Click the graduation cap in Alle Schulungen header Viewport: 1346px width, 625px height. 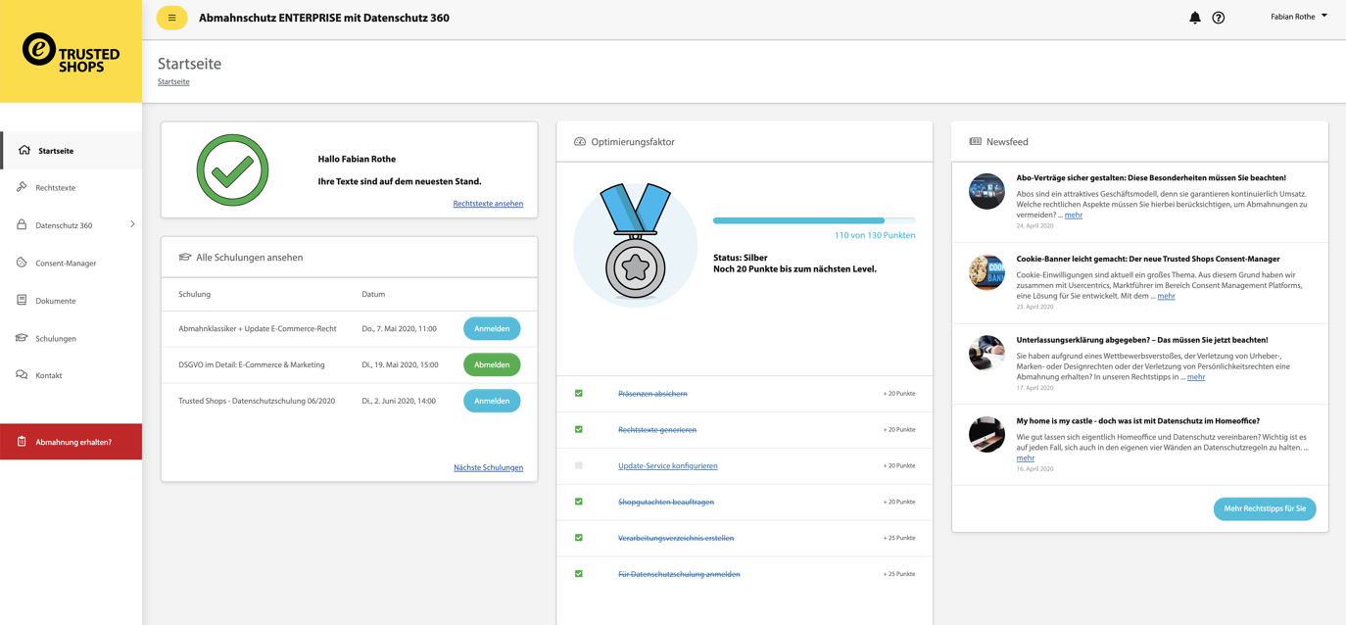point(185,257)
